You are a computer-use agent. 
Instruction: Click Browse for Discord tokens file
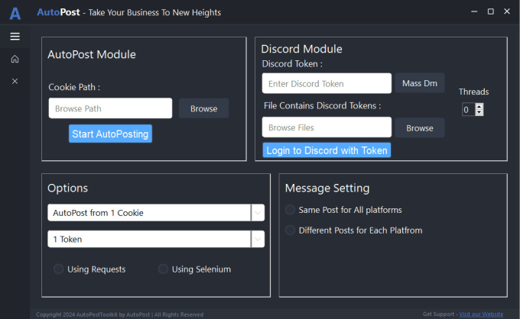420,127
